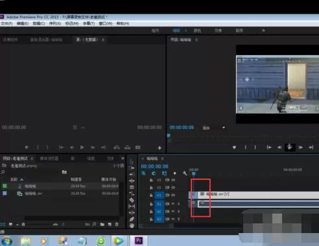Screen dimensions: 319x246
Task: Open the timeline sequence panel menu
Action: click(x=162, y=159)
